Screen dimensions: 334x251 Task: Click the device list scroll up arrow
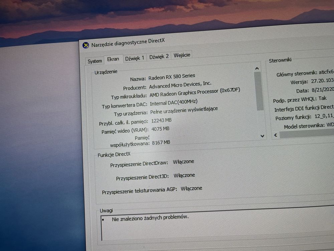[257, 69]
